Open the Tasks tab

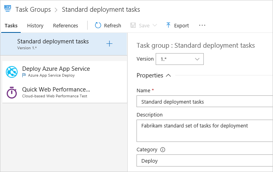[11, 25]
